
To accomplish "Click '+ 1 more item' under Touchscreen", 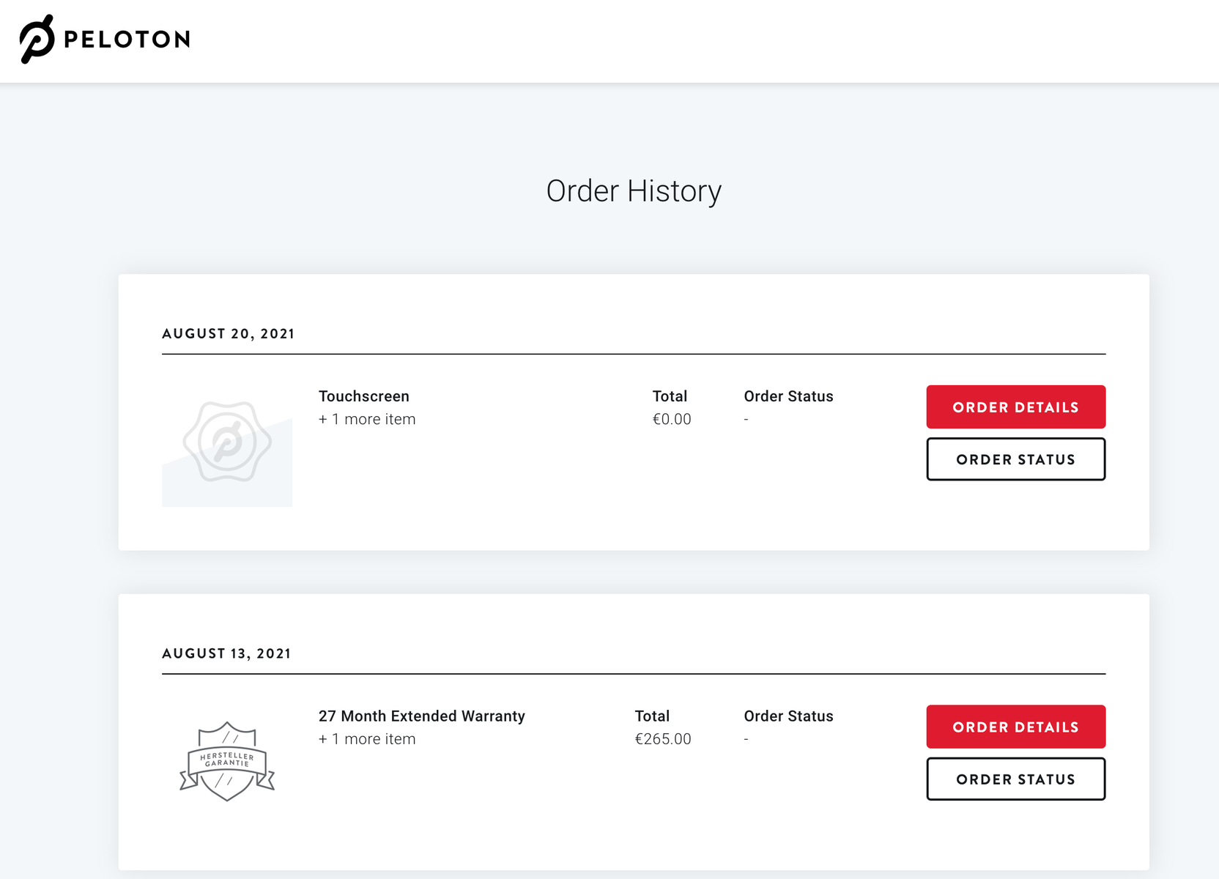I will pyautogui.click(x=366, y=420).
